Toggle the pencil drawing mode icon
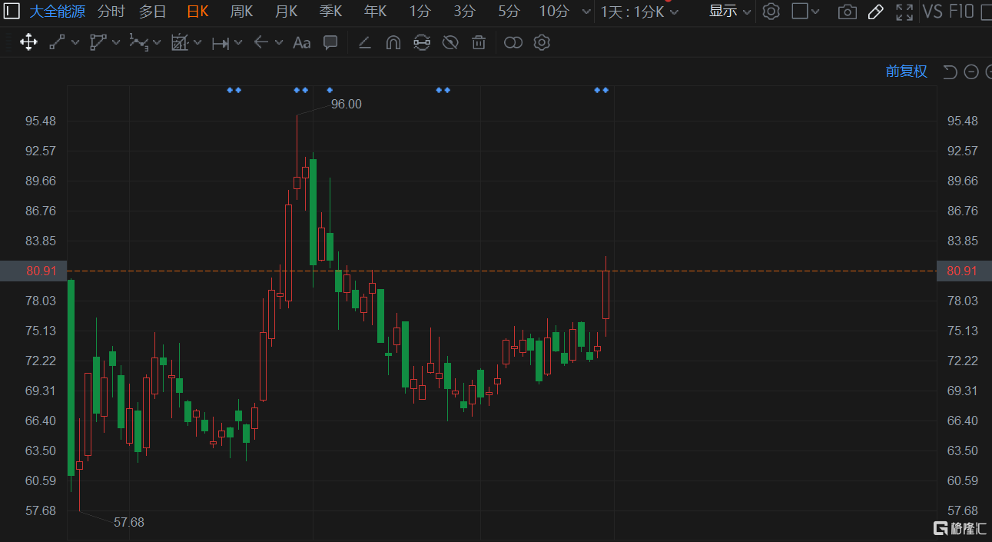Viewport: 992px width, 542px height. pyautogui.click(x=875, y=12)
